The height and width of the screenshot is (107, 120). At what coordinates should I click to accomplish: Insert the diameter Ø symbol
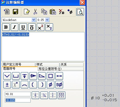click(51, 85)
